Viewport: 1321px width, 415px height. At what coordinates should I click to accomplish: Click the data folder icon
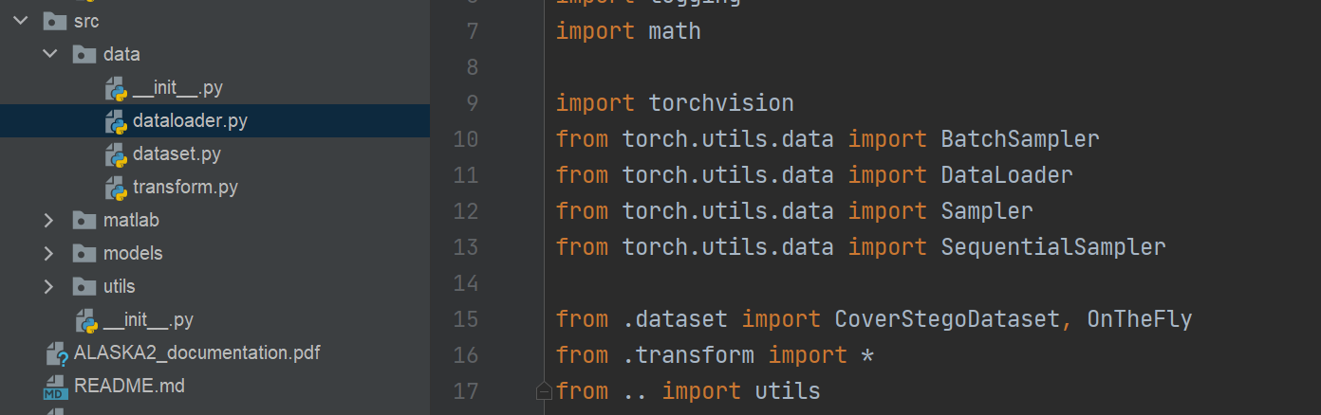(84, 55)
